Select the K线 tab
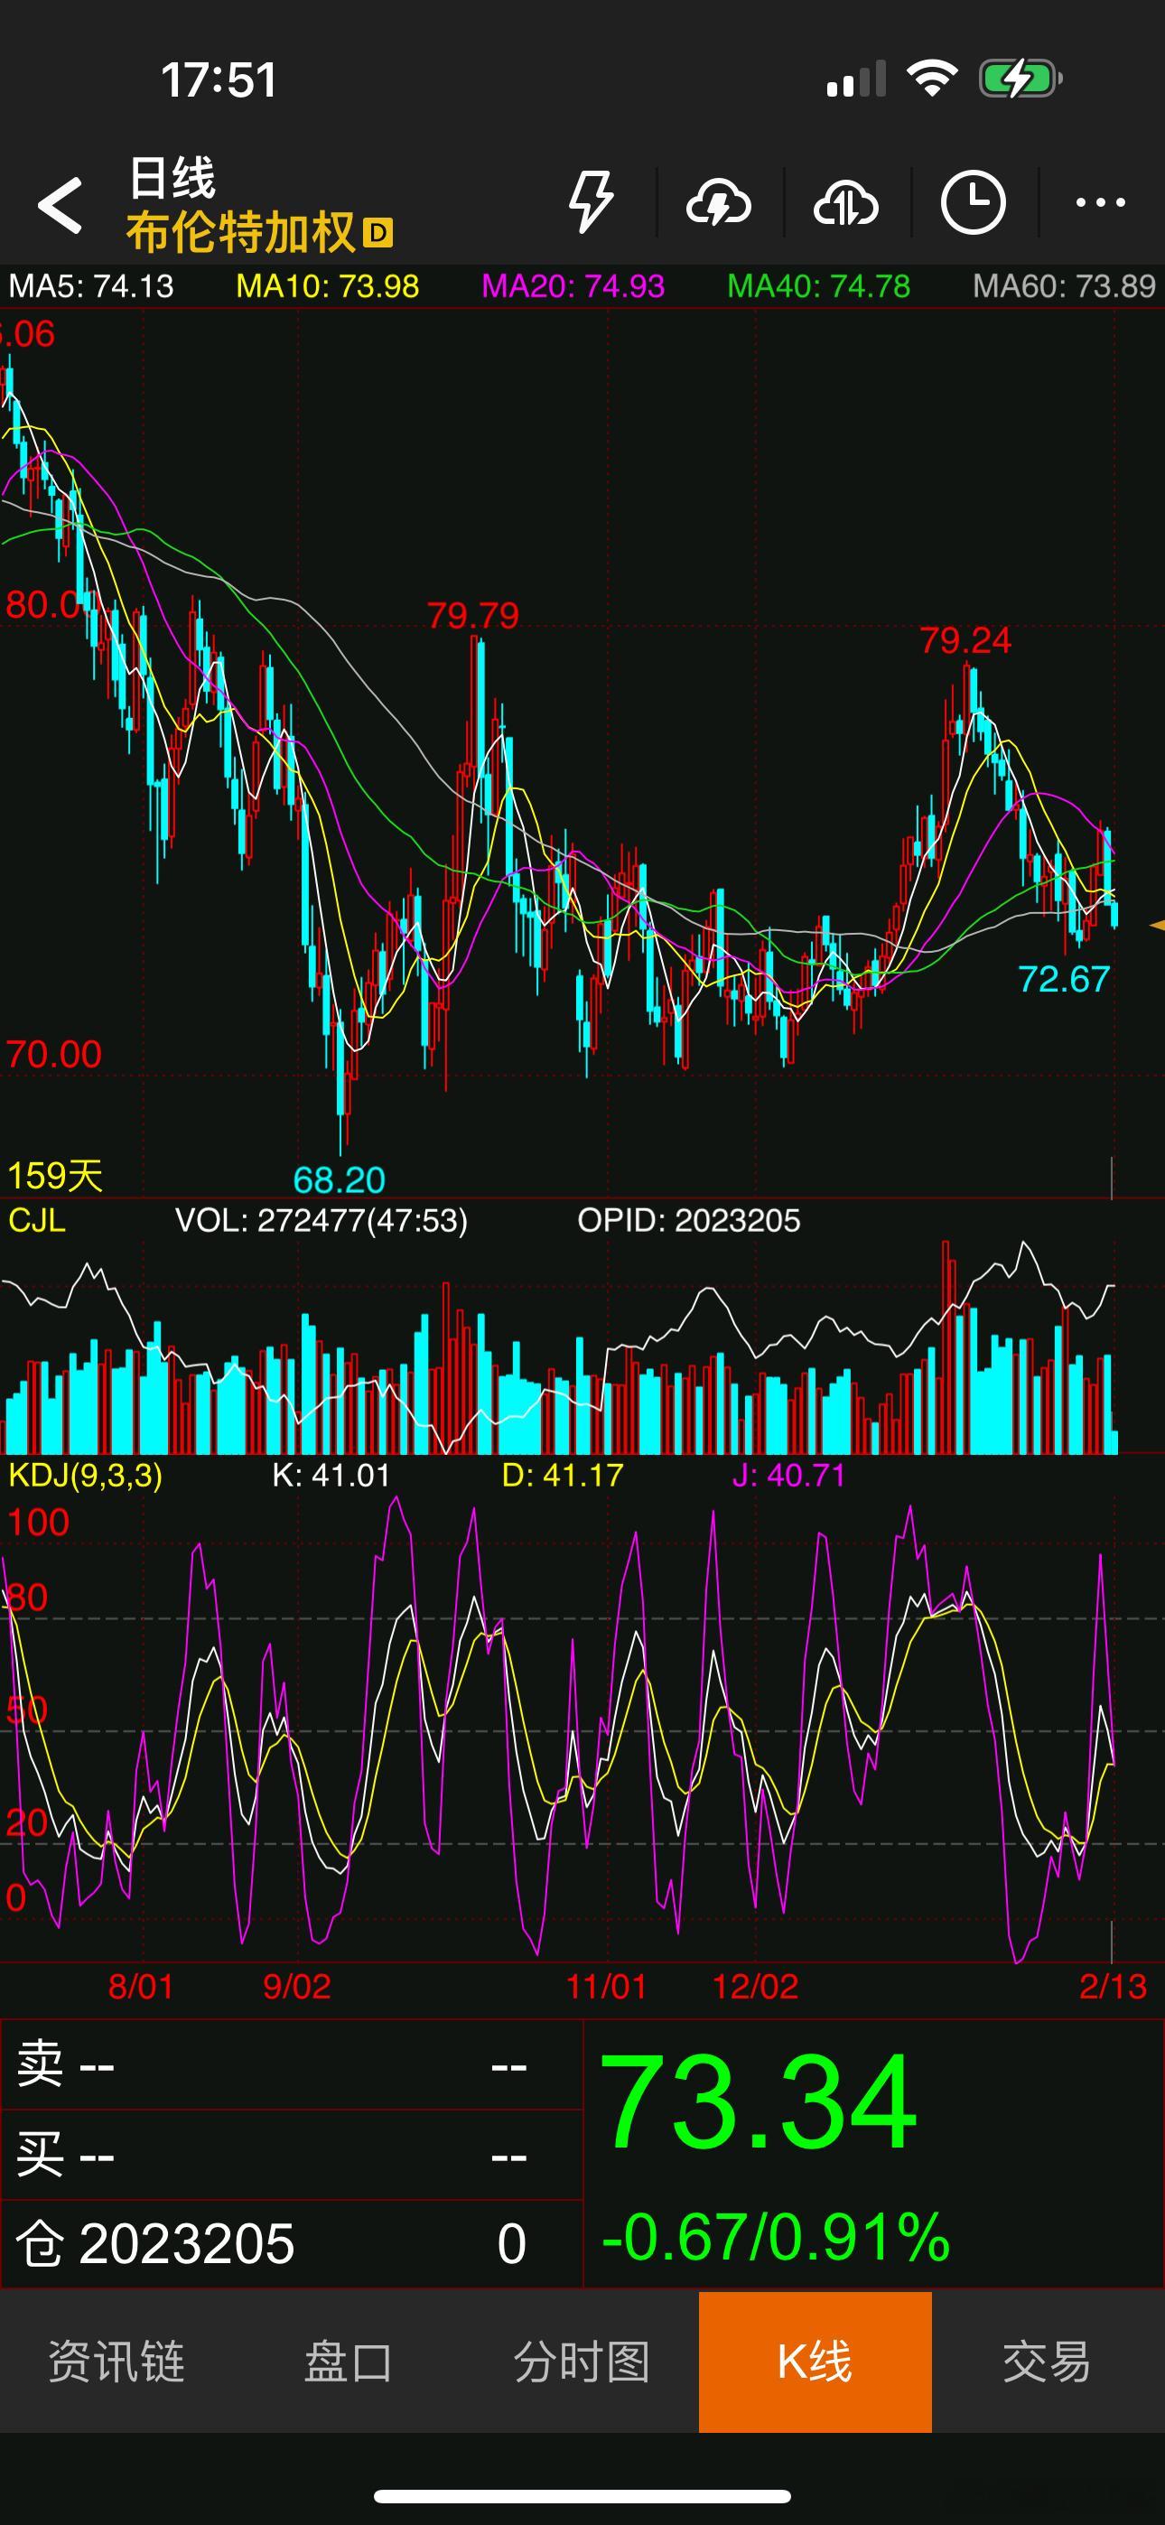1165x2525 pixels. point(815,2362)
